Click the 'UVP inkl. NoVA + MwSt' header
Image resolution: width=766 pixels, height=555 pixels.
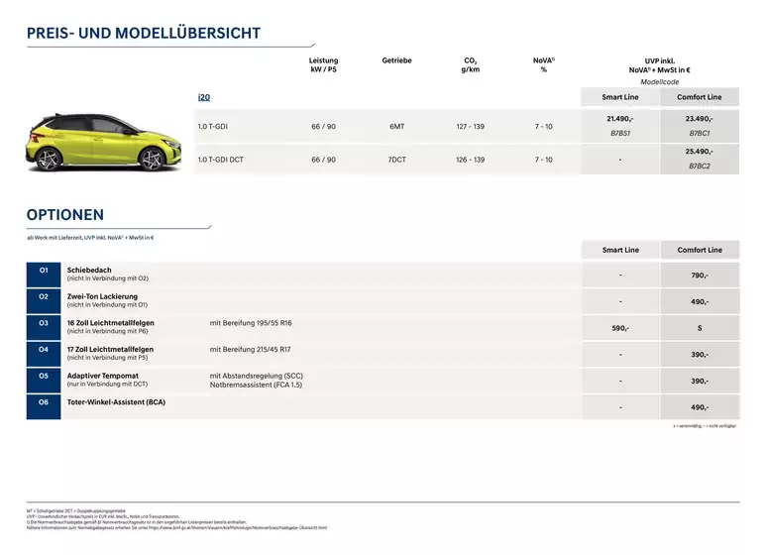660,65
